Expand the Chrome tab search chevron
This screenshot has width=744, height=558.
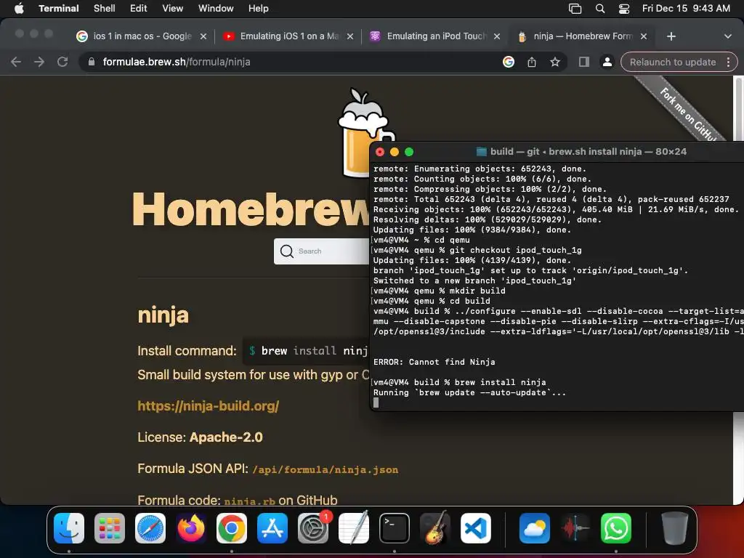(x=728, y=36)
